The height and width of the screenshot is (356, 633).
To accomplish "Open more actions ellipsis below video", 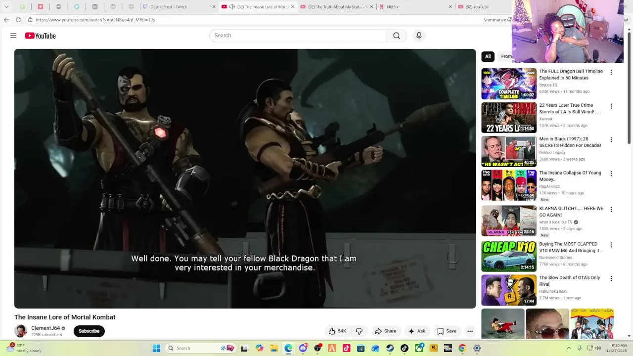I will coord(470,331).
